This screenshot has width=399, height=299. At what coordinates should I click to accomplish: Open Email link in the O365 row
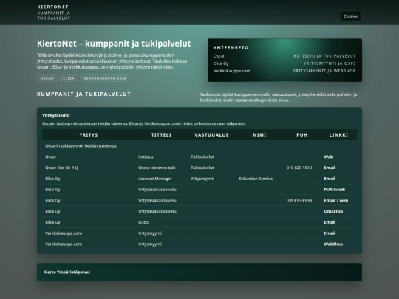coord(330,222)
